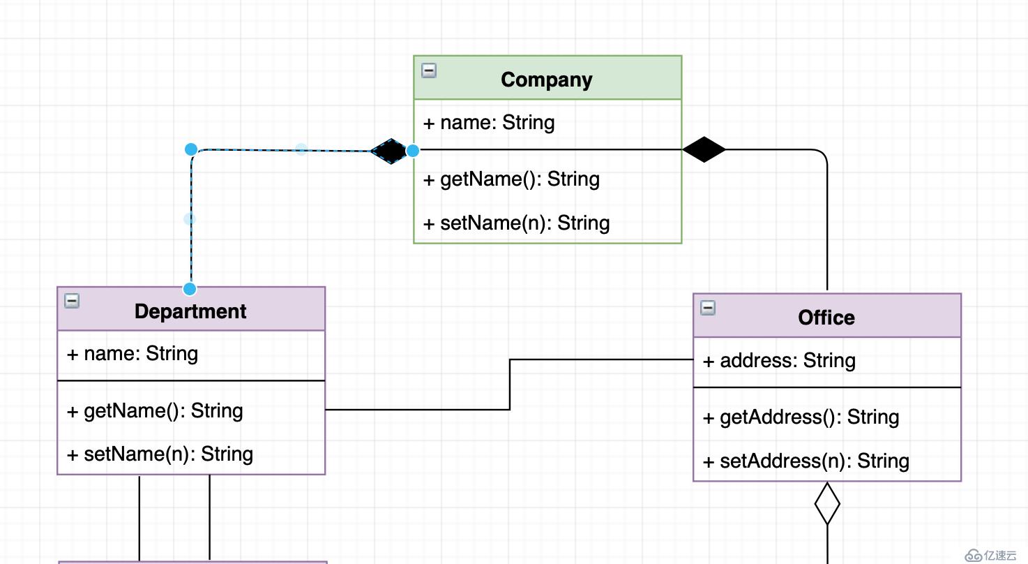Image resolution: width=1028 pixels, height=564 pixels.
Task: Click the faint midpoint handle on vertical edge segment
Action: (x=190, y=219)
